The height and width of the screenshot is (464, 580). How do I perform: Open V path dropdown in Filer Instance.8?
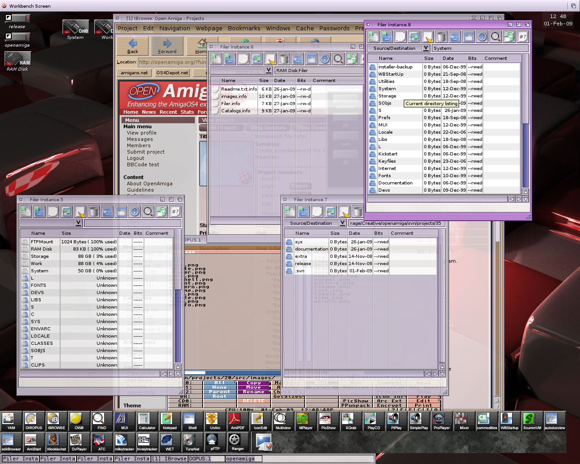pos(426,48)
